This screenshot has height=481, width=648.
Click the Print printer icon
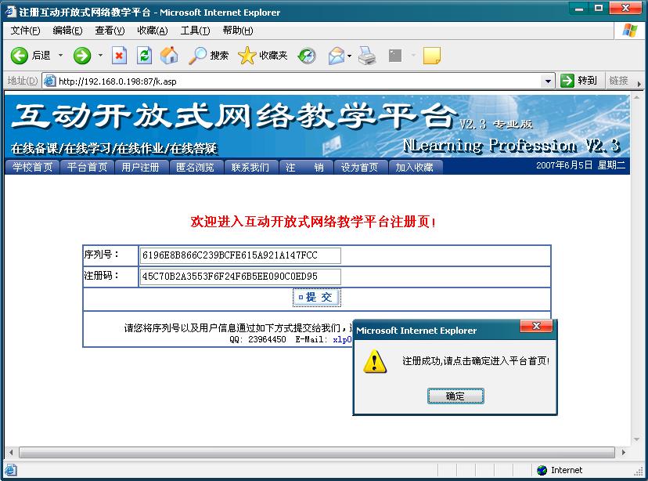pyautogui.click(x=367, y=56)
